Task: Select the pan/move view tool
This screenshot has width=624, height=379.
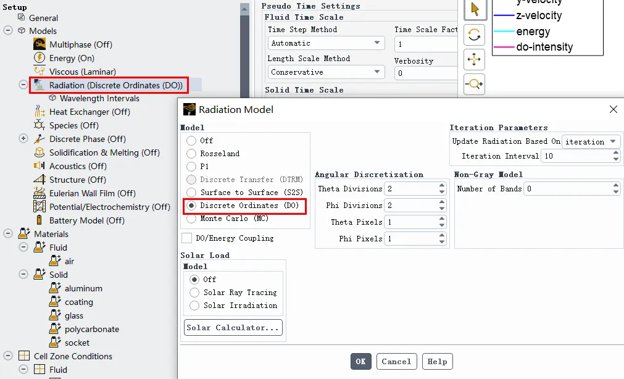Action: click(474, 59)
